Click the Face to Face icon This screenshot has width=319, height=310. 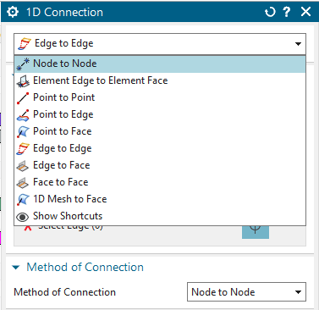23,183
